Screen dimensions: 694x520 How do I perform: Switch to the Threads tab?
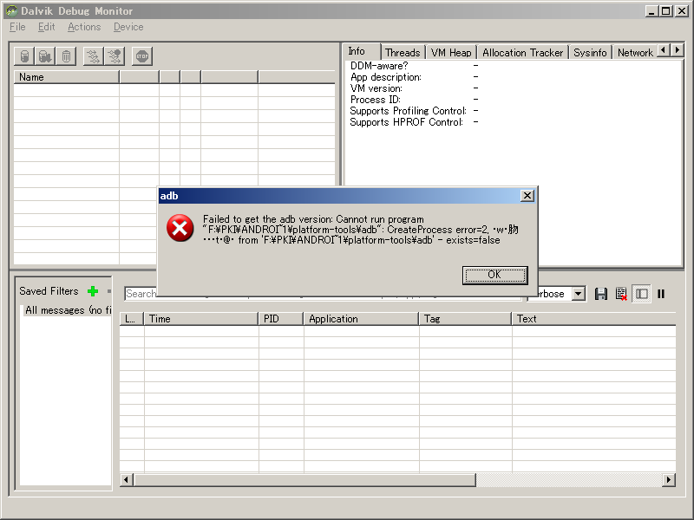(x=403, y=53)
